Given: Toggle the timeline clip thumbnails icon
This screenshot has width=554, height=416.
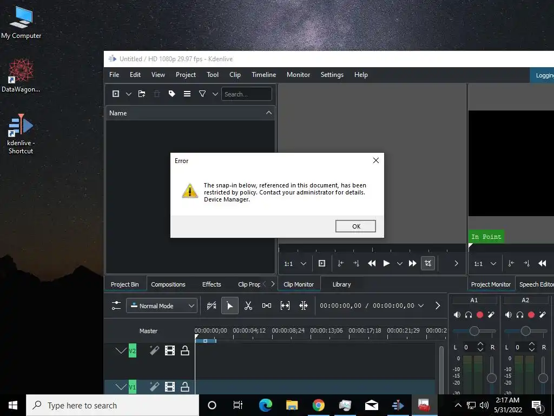Looking at the screenshot, I should click(212, 305).
